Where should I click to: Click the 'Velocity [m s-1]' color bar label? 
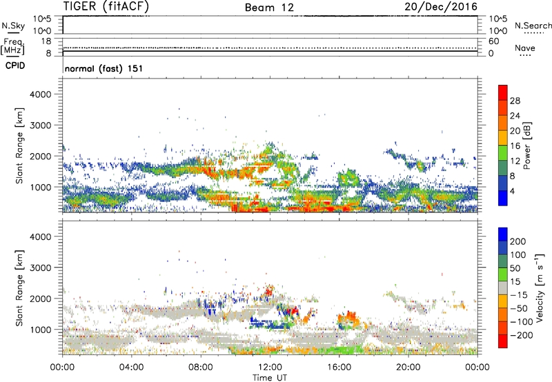[x=540, y=288]
